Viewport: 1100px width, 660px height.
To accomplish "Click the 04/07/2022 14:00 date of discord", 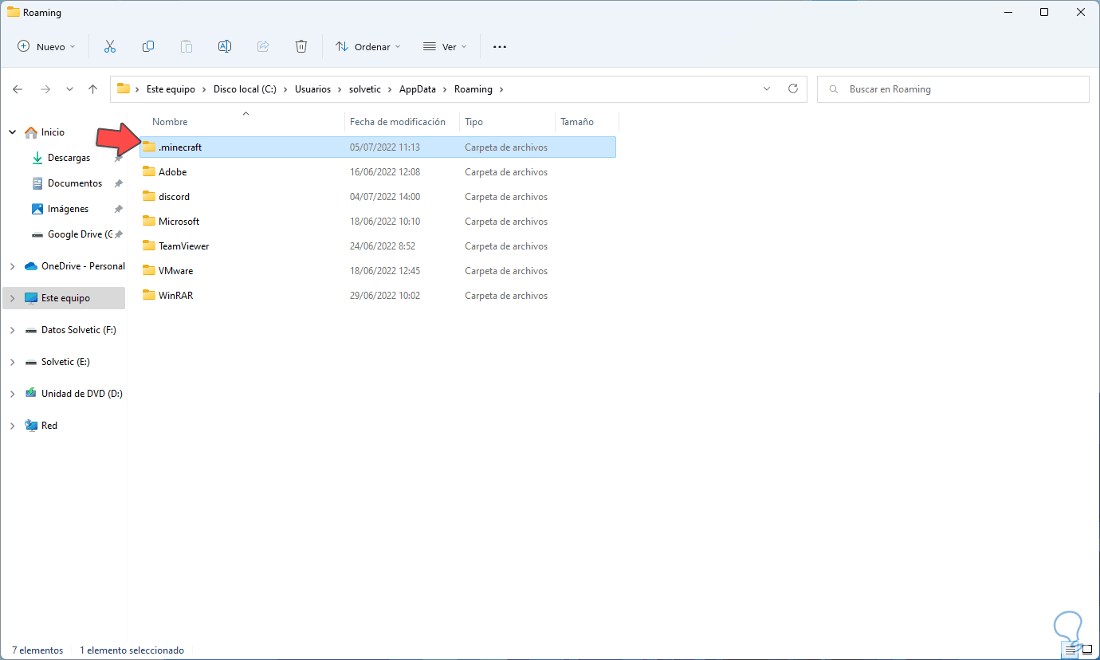I will click(x=385, y=197).
